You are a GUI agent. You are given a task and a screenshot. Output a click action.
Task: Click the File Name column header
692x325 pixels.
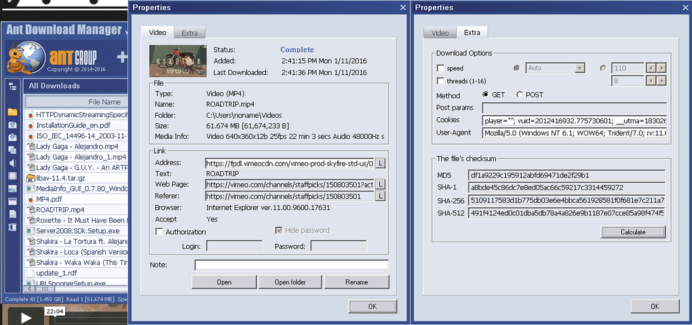tap(76, 102)
